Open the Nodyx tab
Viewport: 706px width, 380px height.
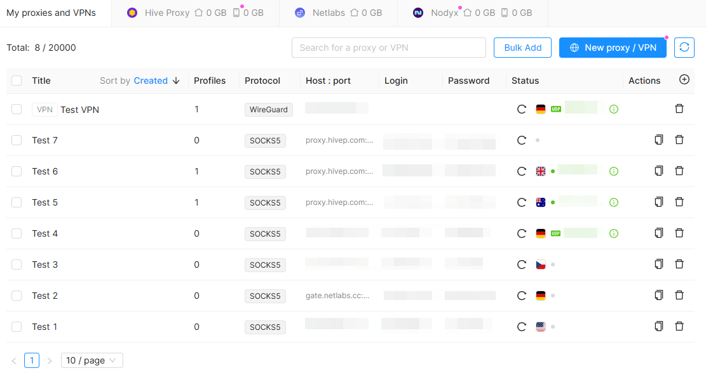tap(473, 13)
